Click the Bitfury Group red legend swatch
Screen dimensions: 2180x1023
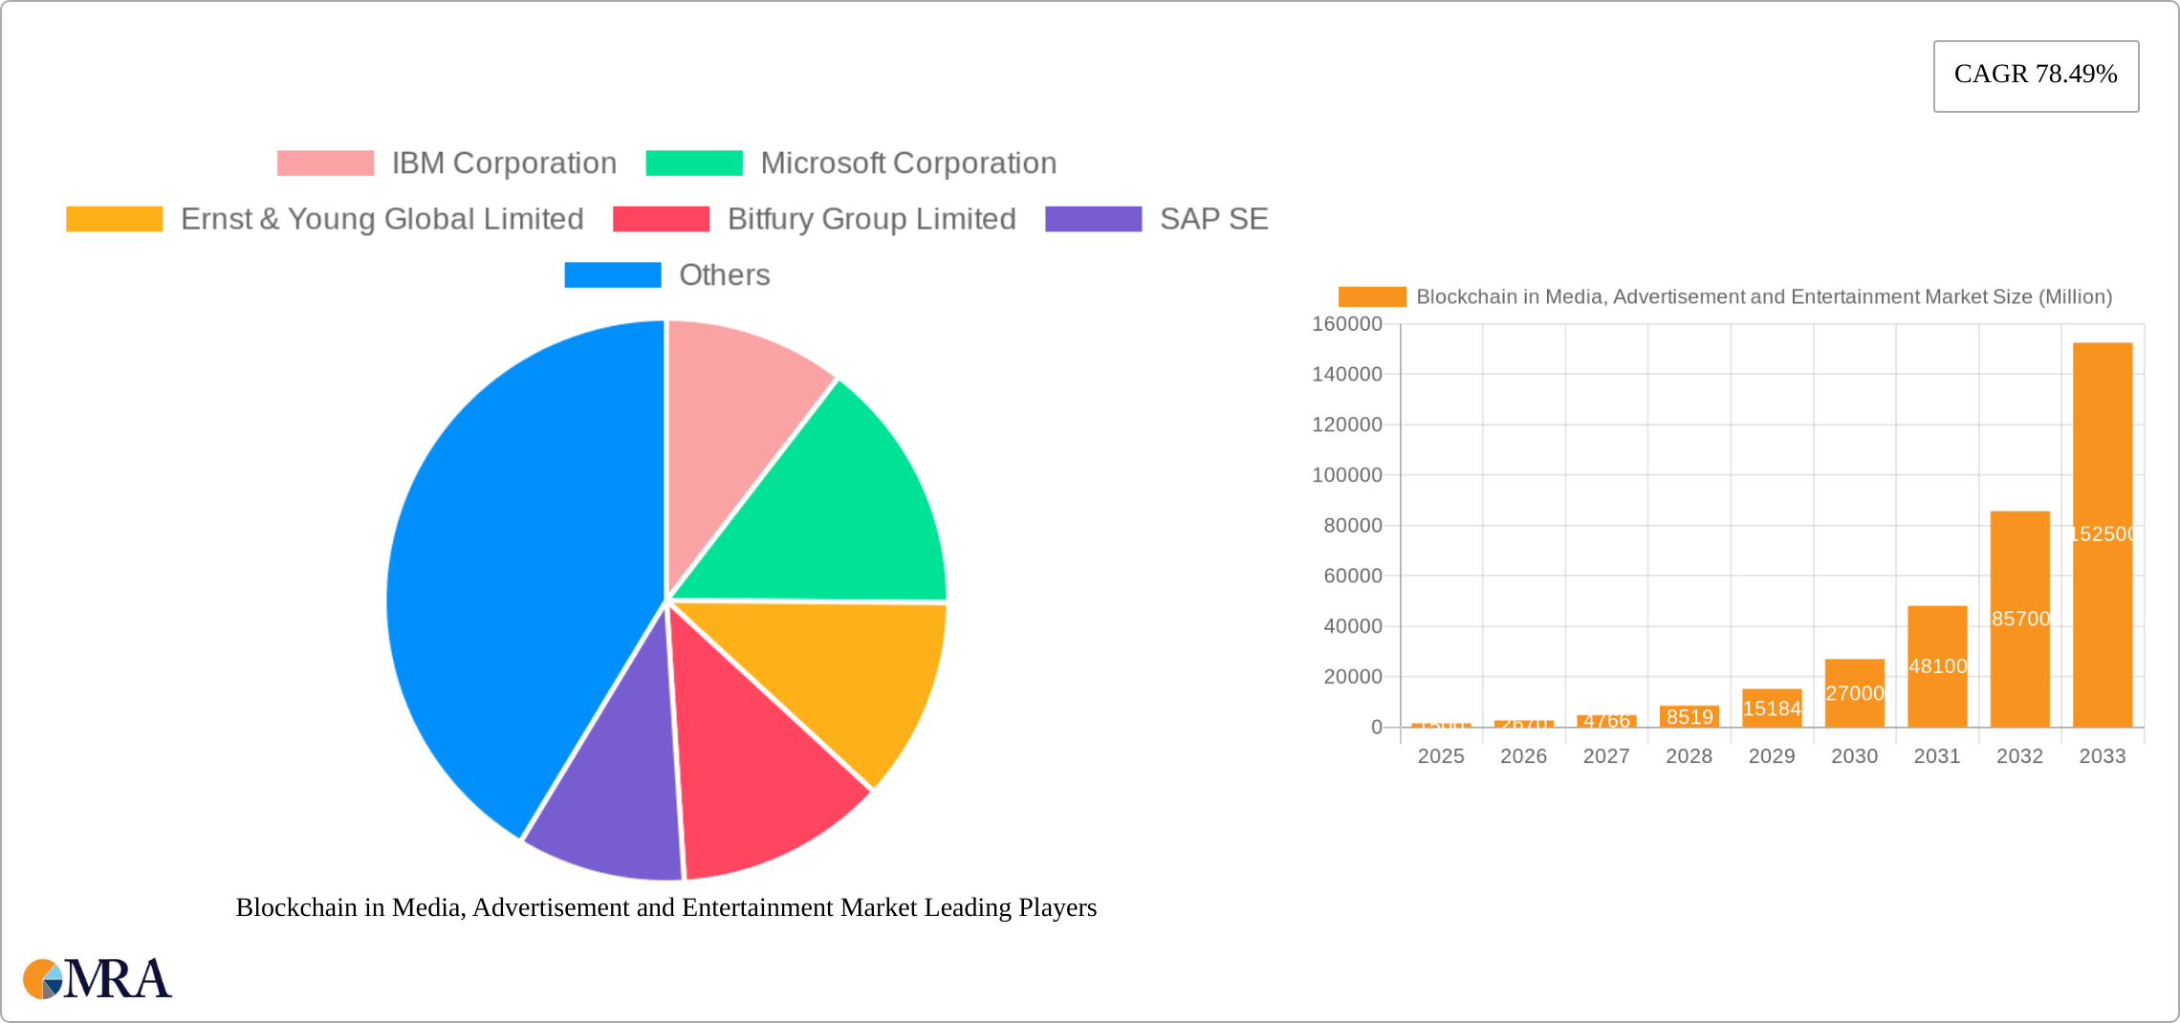tap(661, 219)
